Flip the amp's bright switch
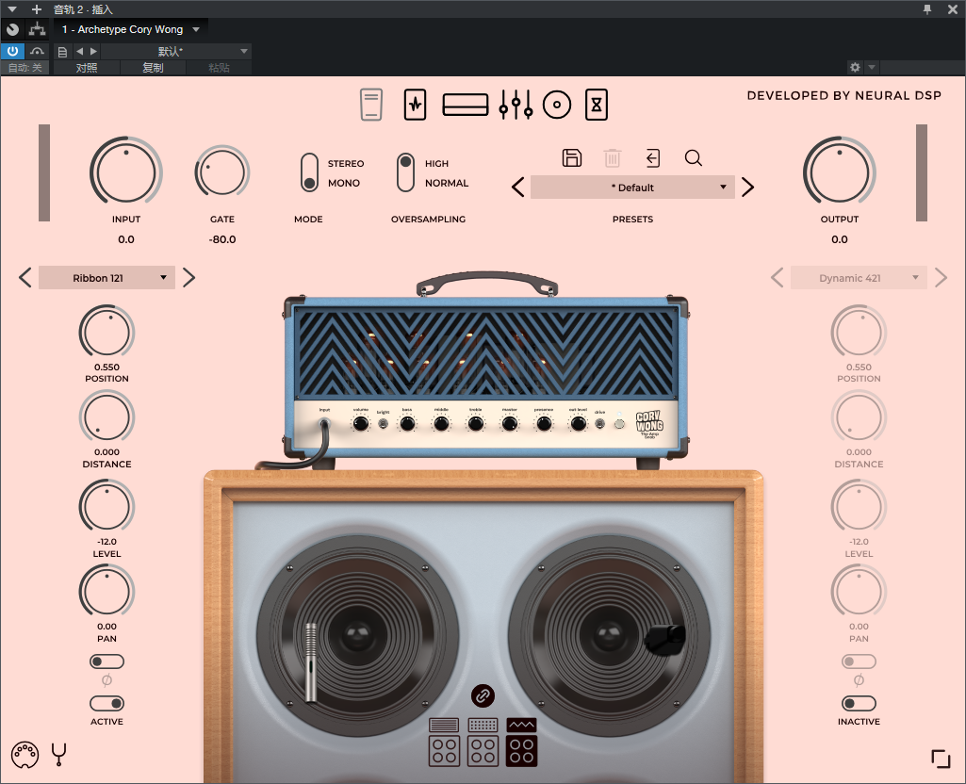Viewport: 966px width, 784px height. pos(384,424)
